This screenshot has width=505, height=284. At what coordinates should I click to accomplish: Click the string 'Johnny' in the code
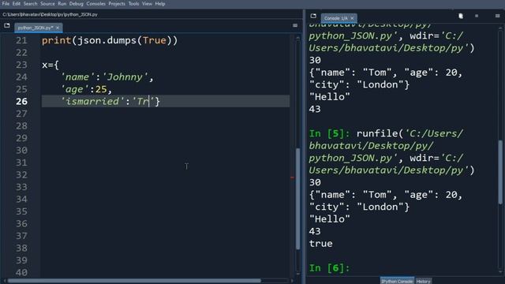coord(125,77)
